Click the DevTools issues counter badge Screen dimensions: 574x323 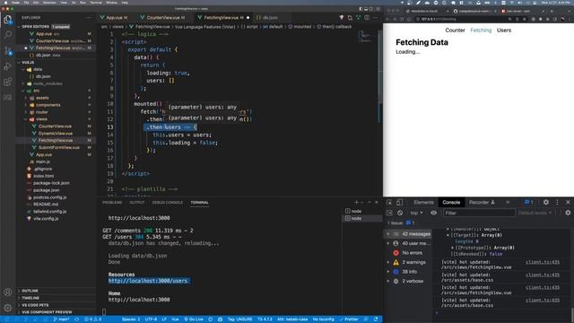(x=528, y=202)
